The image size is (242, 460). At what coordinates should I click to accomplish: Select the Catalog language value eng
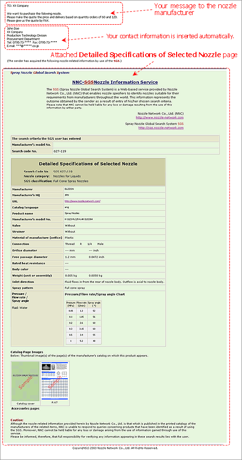pyautogui.click(x=66, y=207)
